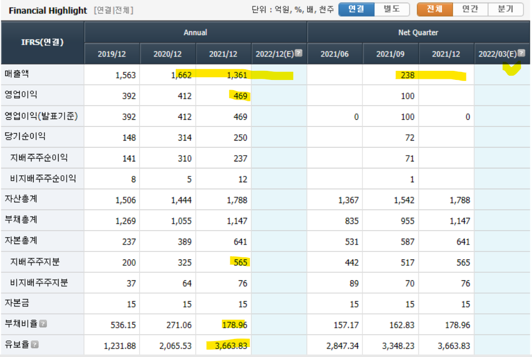Click the 1,231.88 value in 유보율 row
This screenshot has height=357, width=532.
(x=120, y=346)
